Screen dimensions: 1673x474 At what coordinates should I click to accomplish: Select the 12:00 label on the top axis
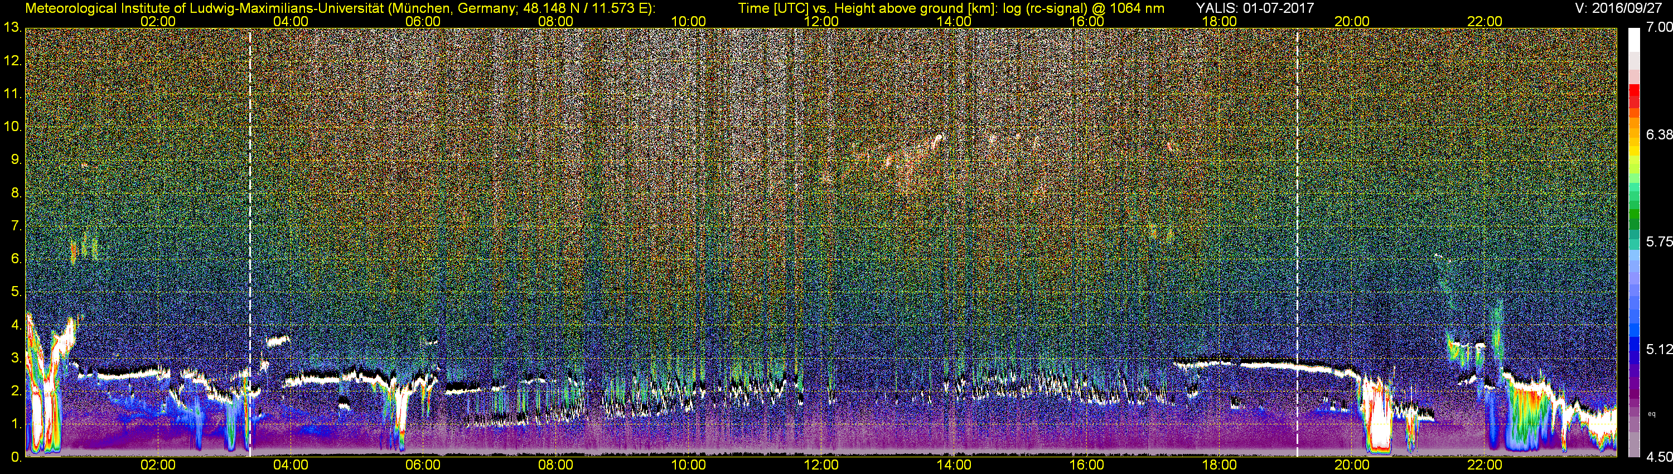point(821,21)
